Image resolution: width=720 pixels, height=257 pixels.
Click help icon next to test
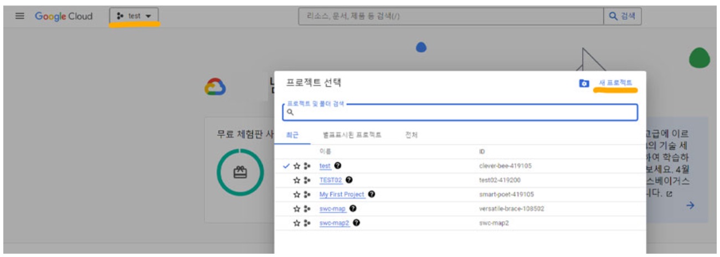(337, 166)
